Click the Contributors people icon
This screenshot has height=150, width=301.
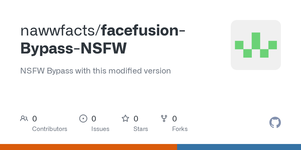point(24,118)
